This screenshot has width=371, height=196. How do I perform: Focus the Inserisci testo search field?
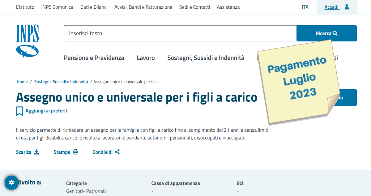click(180, 33)
